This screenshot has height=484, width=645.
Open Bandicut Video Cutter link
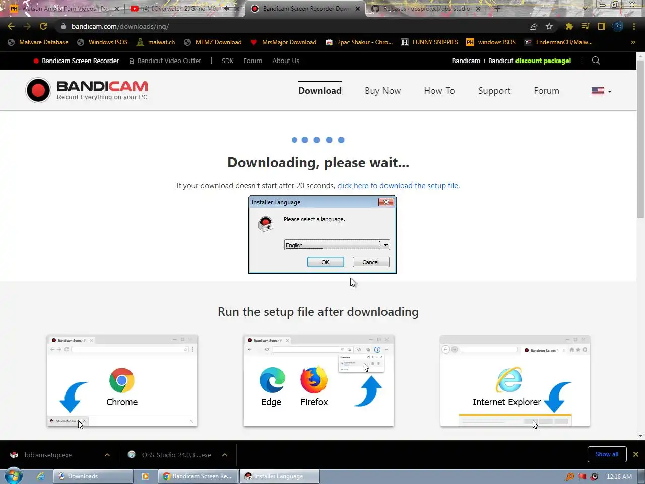[165, 60]
